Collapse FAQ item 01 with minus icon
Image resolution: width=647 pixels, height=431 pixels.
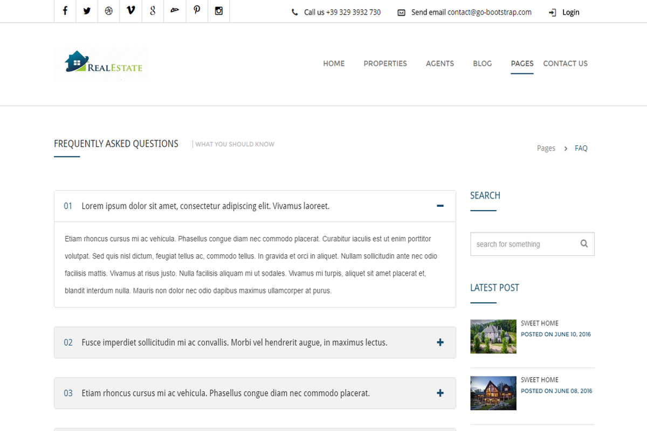point(440,206)
